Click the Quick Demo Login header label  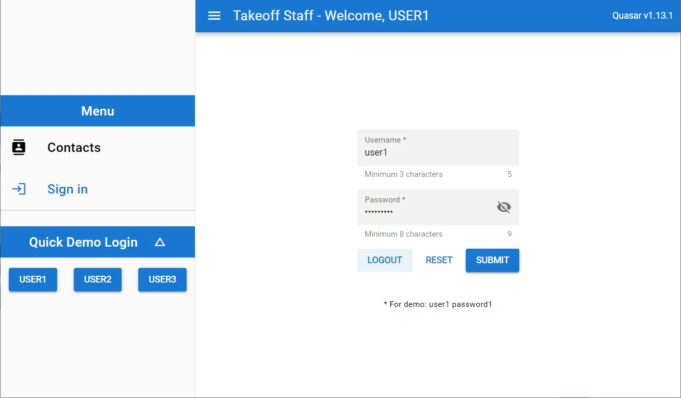point(83,242)
